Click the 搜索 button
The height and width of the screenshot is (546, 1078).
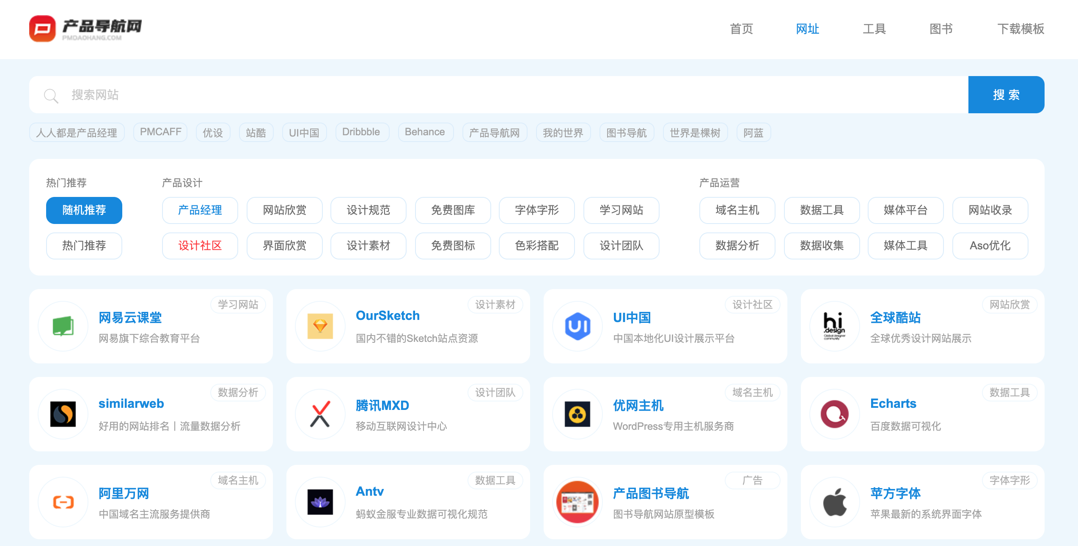click(x=1006, y=95)
